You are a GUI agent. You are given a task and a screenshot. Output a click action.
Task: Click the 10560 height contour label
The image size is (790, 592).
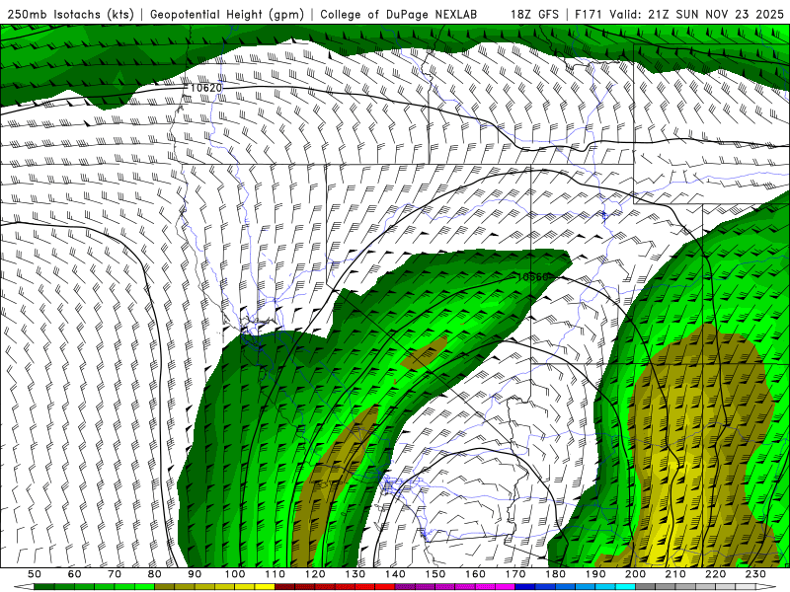pyautogui.click(x=532, y=277)
